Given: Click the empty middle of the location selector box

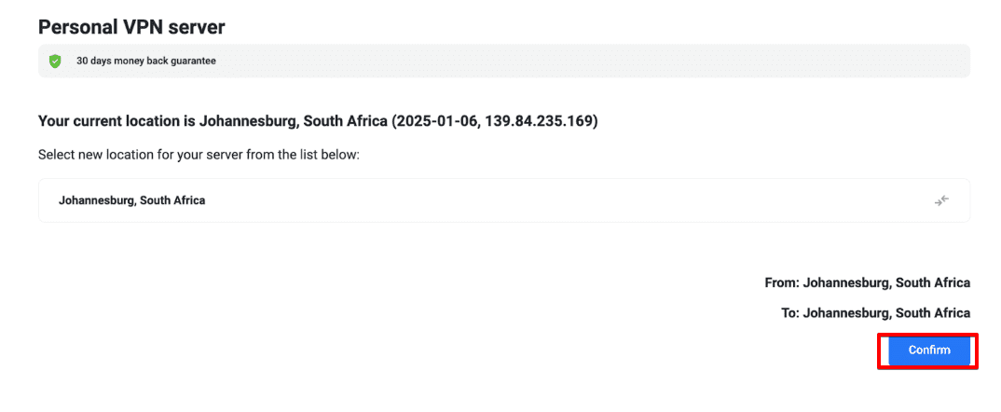Looking at the screenshot, I should tap(559, 200).
